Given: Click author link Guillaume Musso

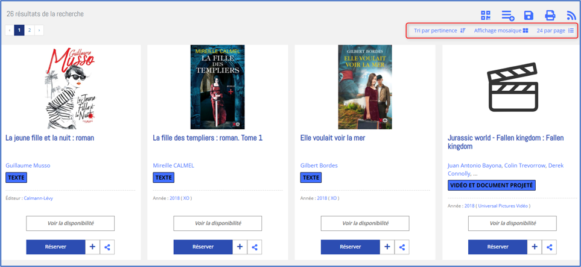Looking at the screenshot, I should point(28,165).
